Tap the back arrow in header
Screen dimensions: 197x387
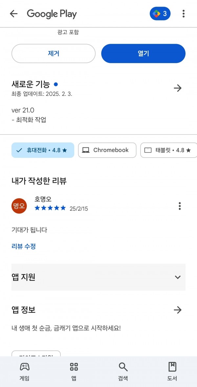click(13, 14)
